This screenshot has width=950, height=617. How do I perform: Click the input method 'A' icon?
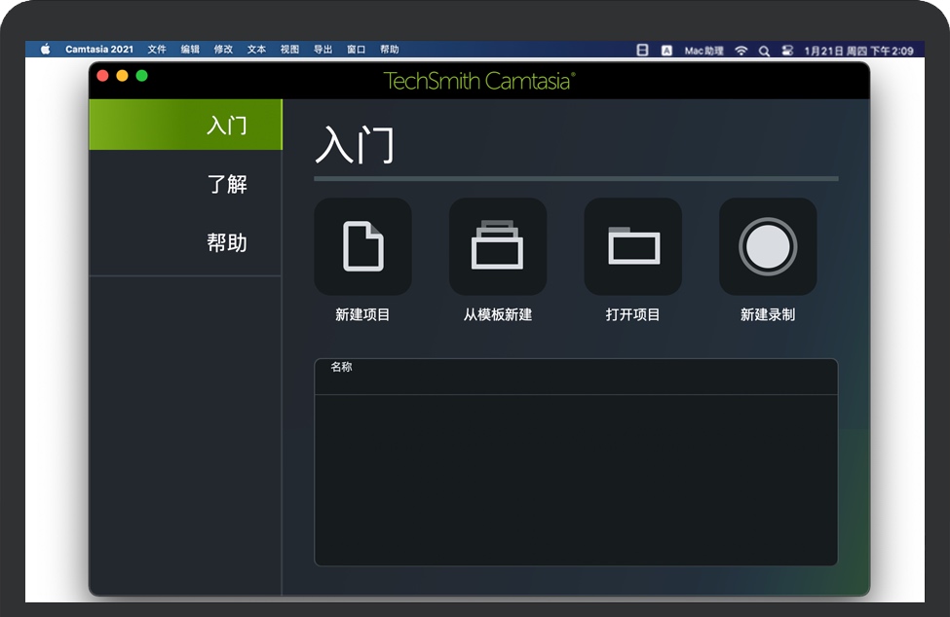click(x=666, y=51)
